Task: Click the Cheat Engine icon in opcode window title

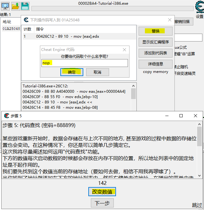Action: coord(26,20)
